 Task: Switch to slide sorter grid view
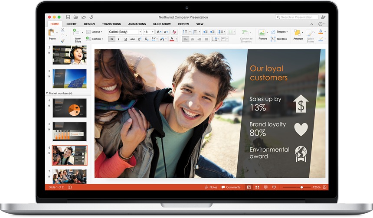click(257, 187)
